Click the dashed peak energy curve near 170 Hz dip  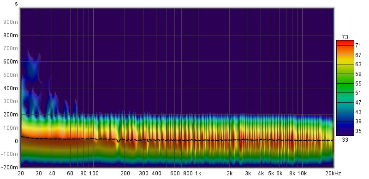(118, 141)
